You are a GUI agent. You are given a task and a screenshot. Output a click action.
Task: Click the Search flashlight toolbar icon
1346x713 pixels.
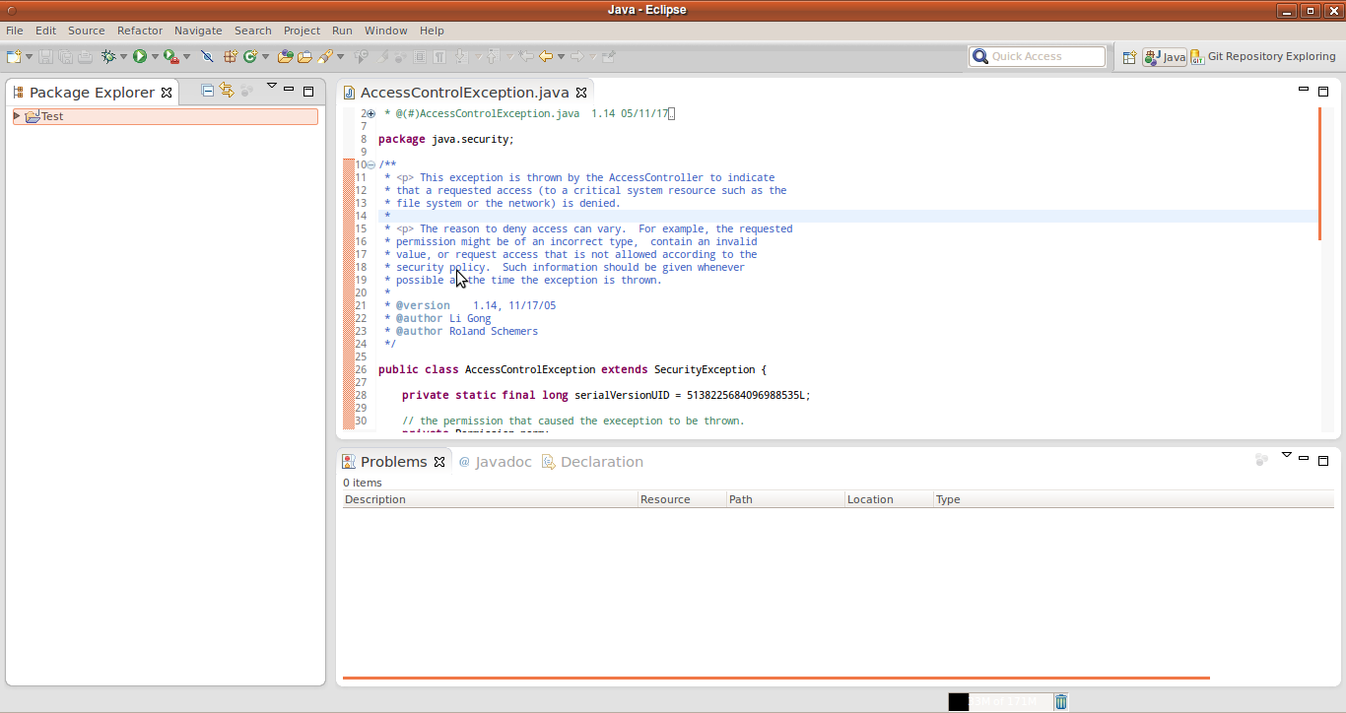(324, 56)
